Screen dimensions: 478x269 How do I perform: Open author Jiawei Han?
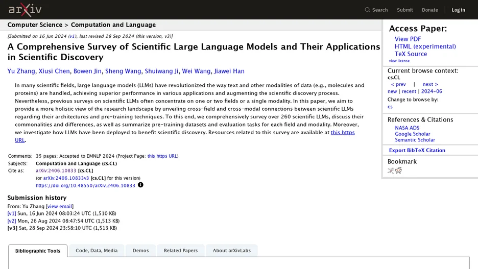[x=229, y=71]
